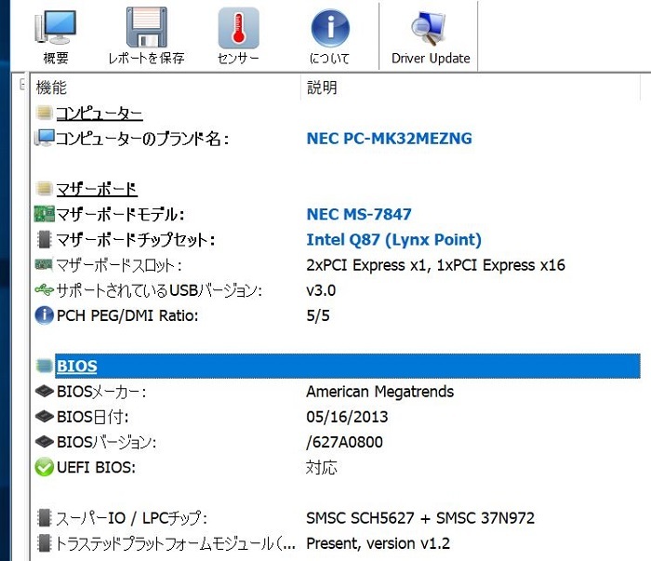Viewport: 651px width, 561px height.
Task: Click the chip icon beside マザーボードチップセット
Action: [x=44, y=239]
